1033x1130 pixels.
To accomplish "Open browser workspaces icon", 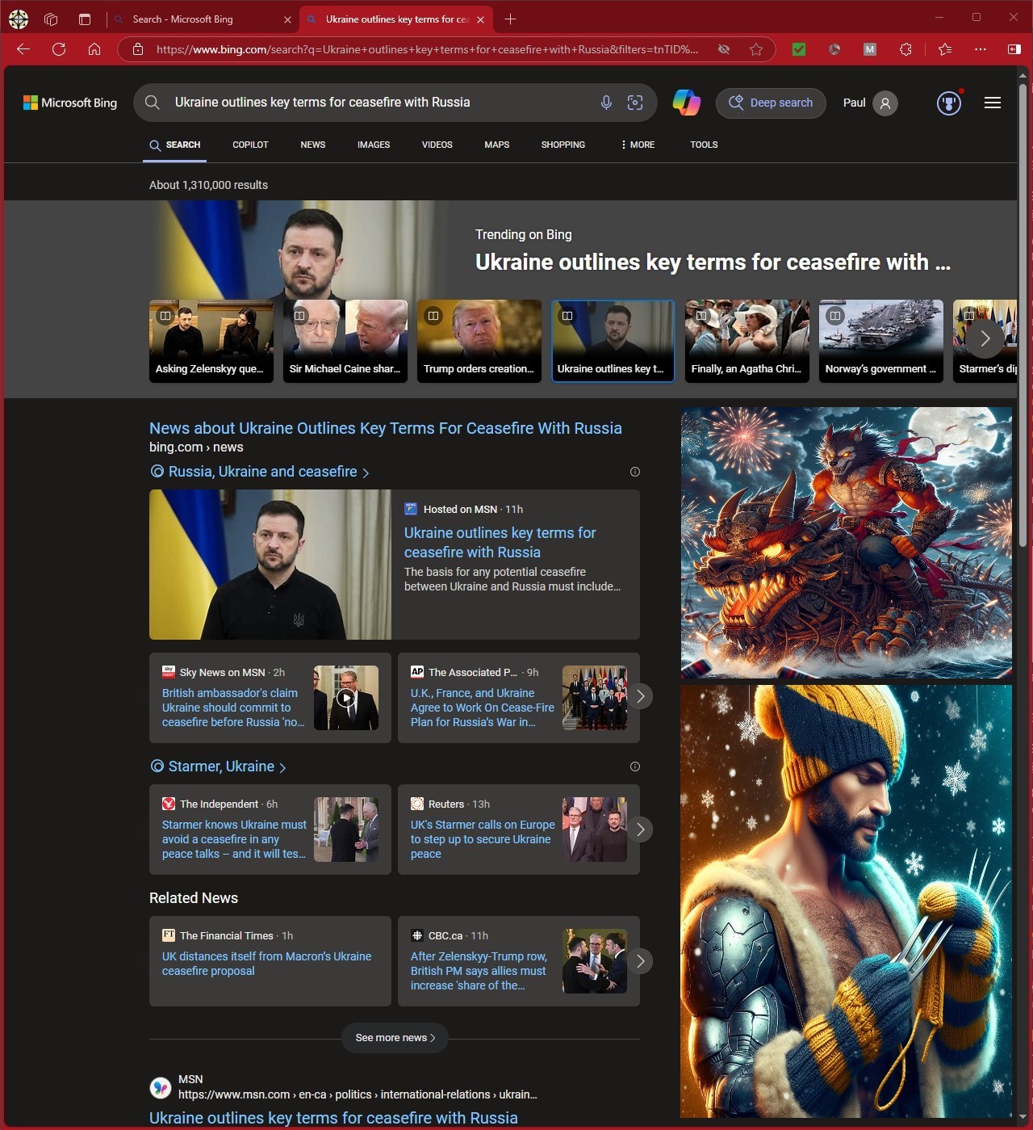I will [51, 19].
